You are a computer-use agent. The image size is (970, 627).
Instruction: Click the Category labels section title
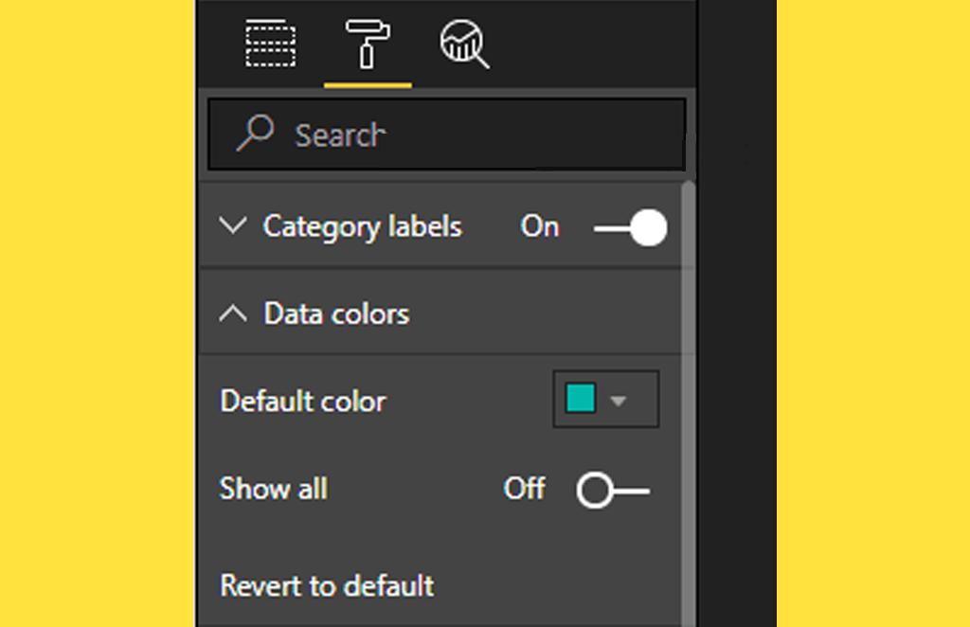click(362, 227)
